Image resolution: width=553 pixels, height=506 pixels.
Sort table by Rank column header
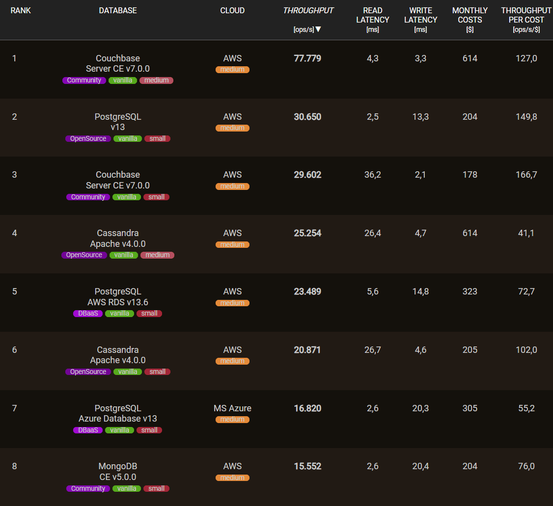click(21, 10)
